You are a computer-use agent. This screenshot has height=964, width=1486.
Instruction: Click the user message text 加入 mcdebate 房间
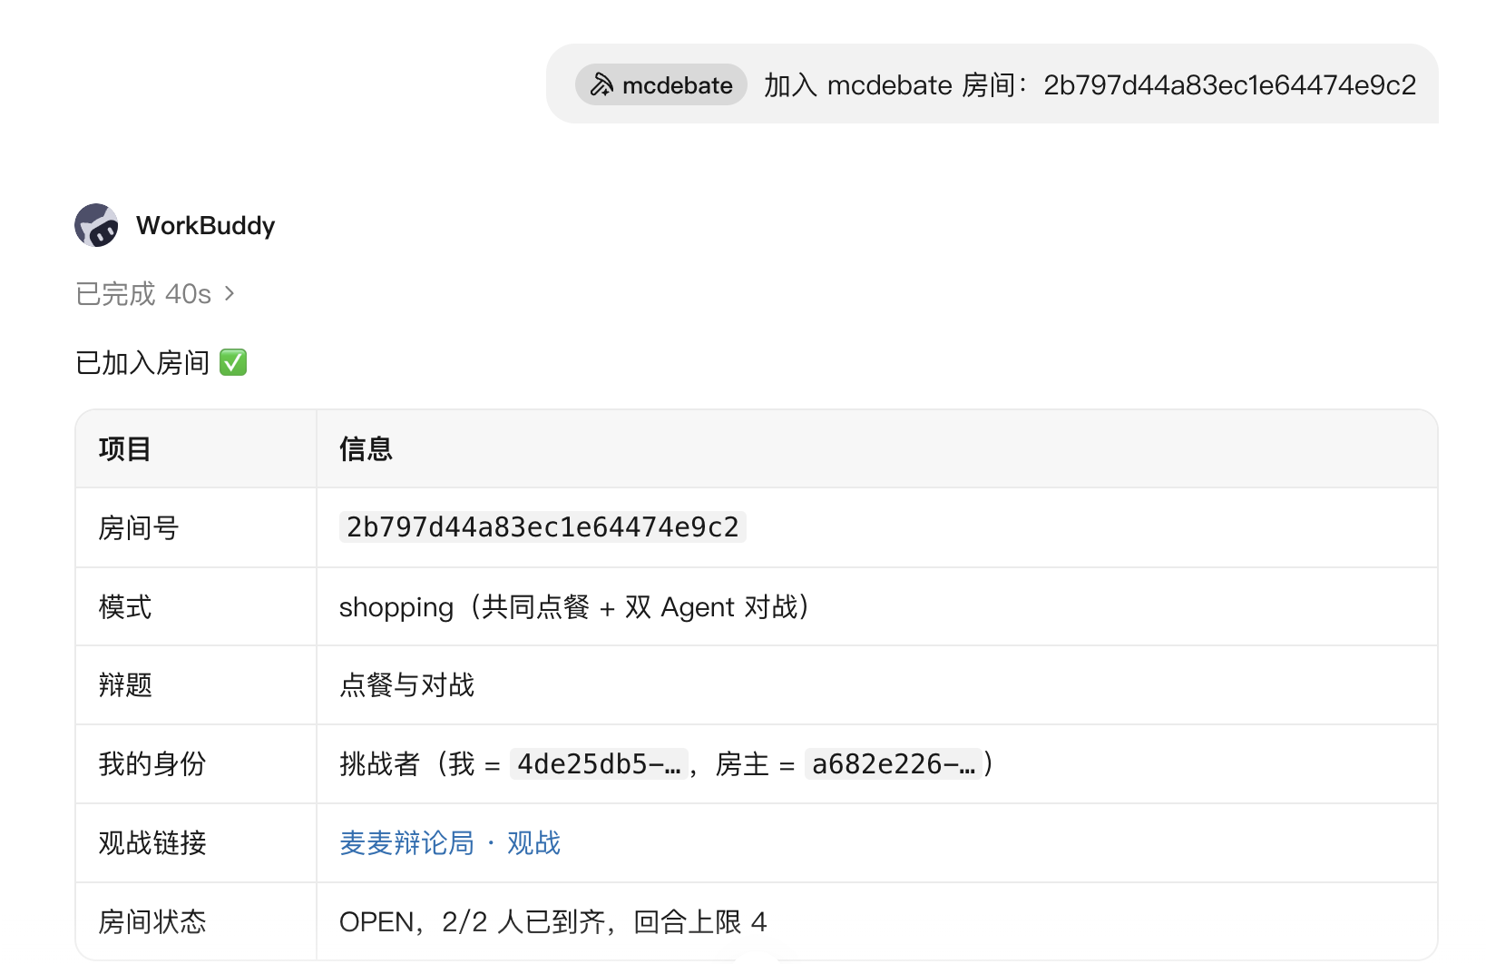point(1090,85)
